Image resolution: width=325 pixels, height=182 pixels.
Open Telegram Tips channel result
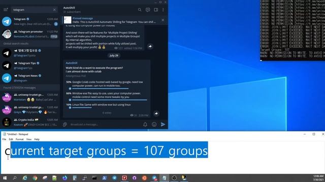(x=30, y=65)
